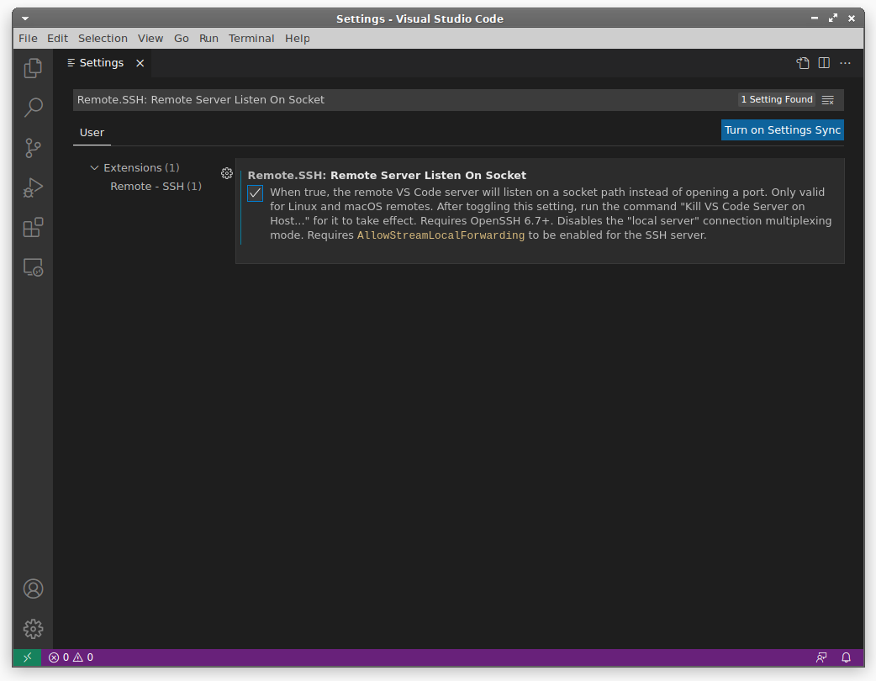
Task: Click Turn on Settings Sync button
Action: click(782, 130)
